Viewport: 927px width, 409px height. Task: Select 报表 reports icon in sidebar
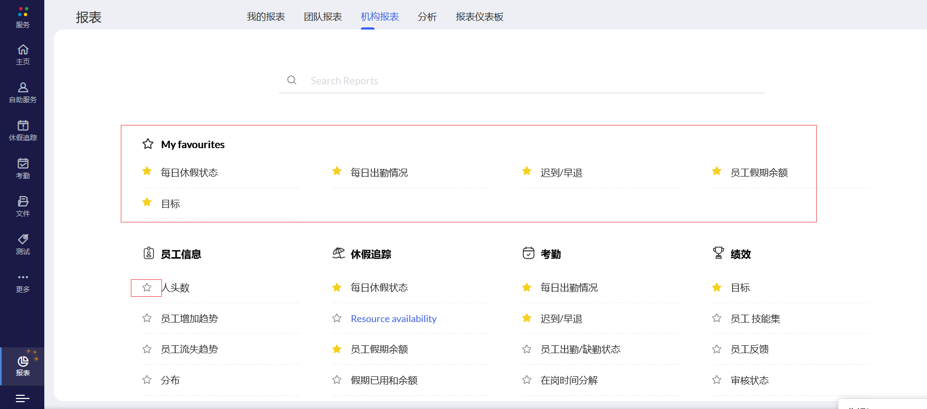[x=23, y=366]
